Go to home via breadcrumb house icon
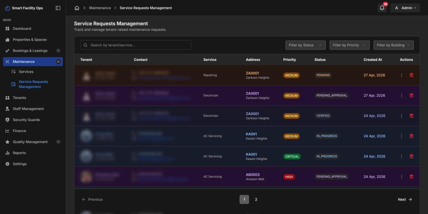Viewport: 428px width, 214px height. 77,8
